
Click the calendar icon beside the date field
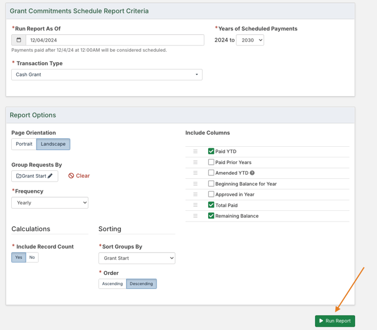(x=19, y=40)
